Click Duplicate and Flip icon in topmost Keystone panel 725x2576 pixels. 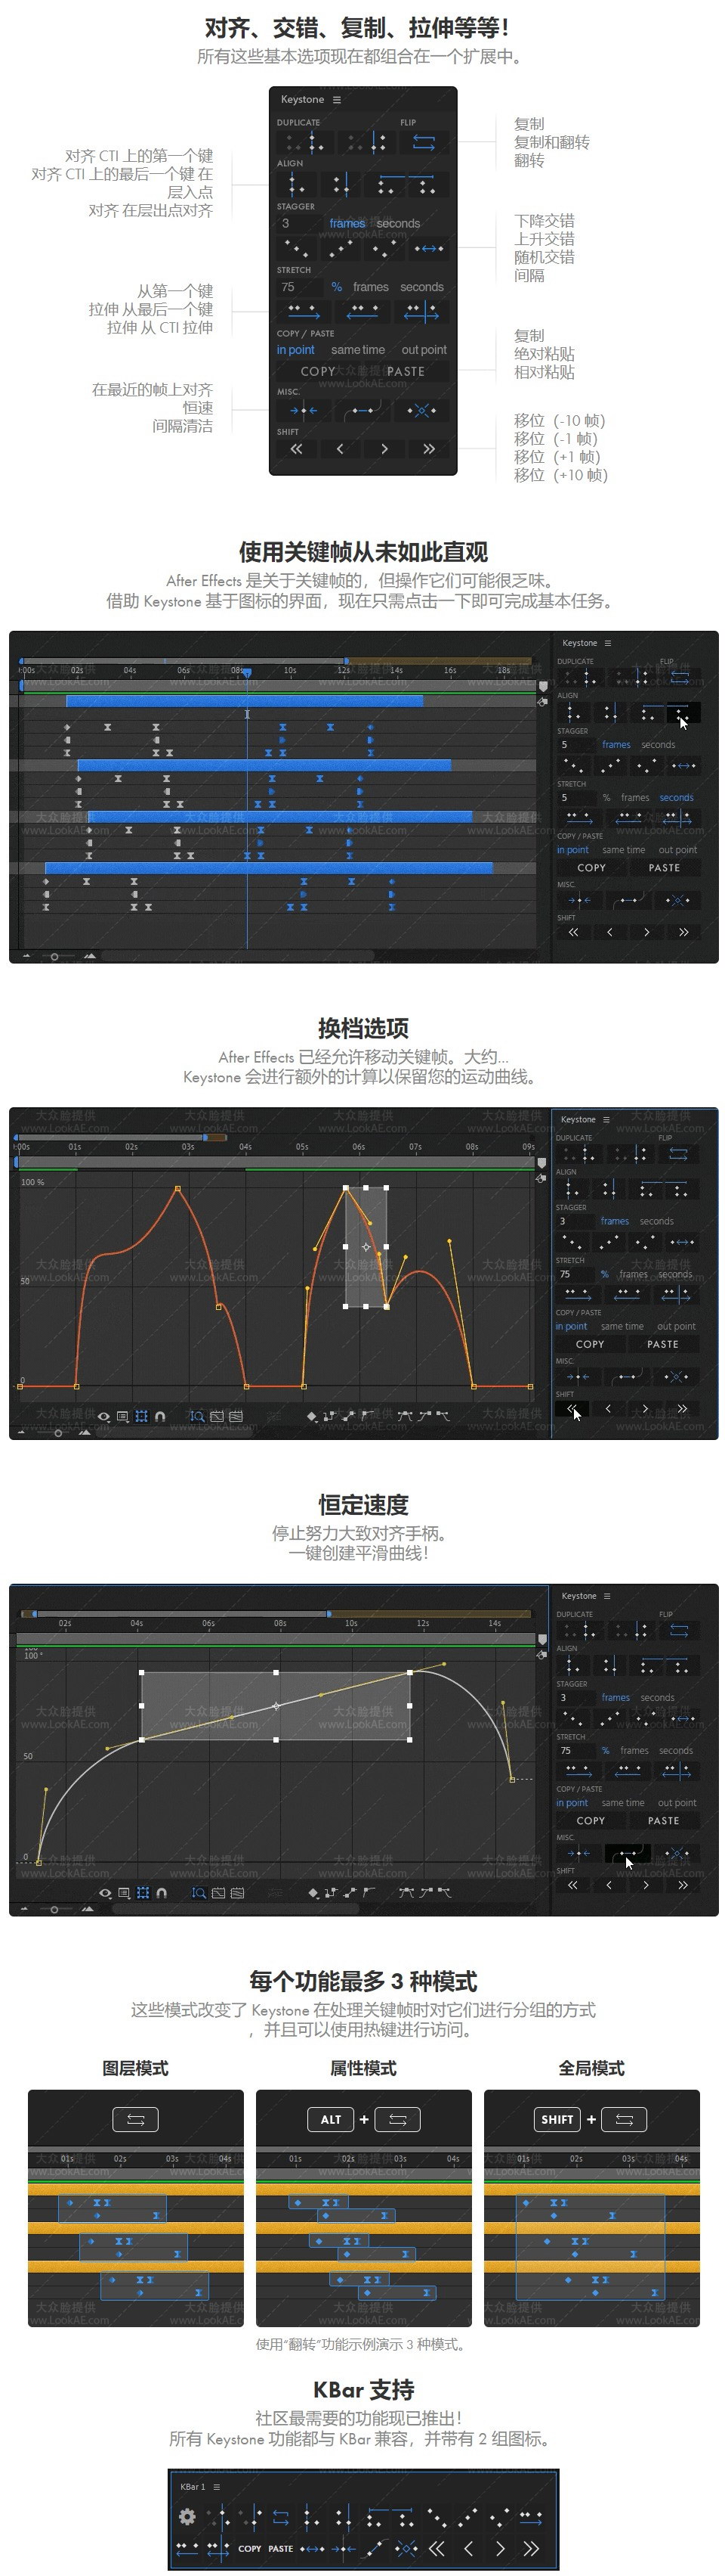(x=368, y=143)
